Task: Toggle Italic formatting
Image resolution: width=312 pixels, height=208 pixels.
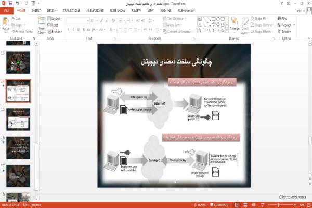Action: coord(73,30)
